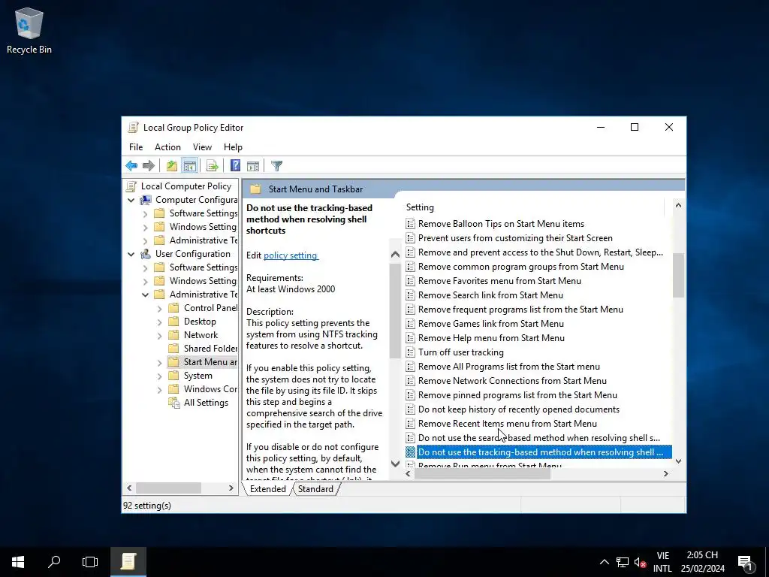Collapse the User Configuration node
Screen dimensions: 769x577
pos(131,254)
